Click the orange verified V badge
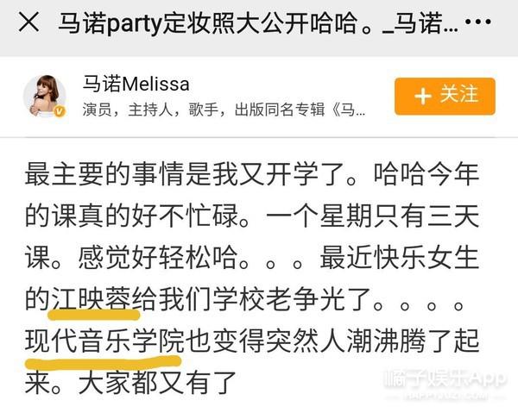This screenshot has height=413, width=518. click(60, 111)
